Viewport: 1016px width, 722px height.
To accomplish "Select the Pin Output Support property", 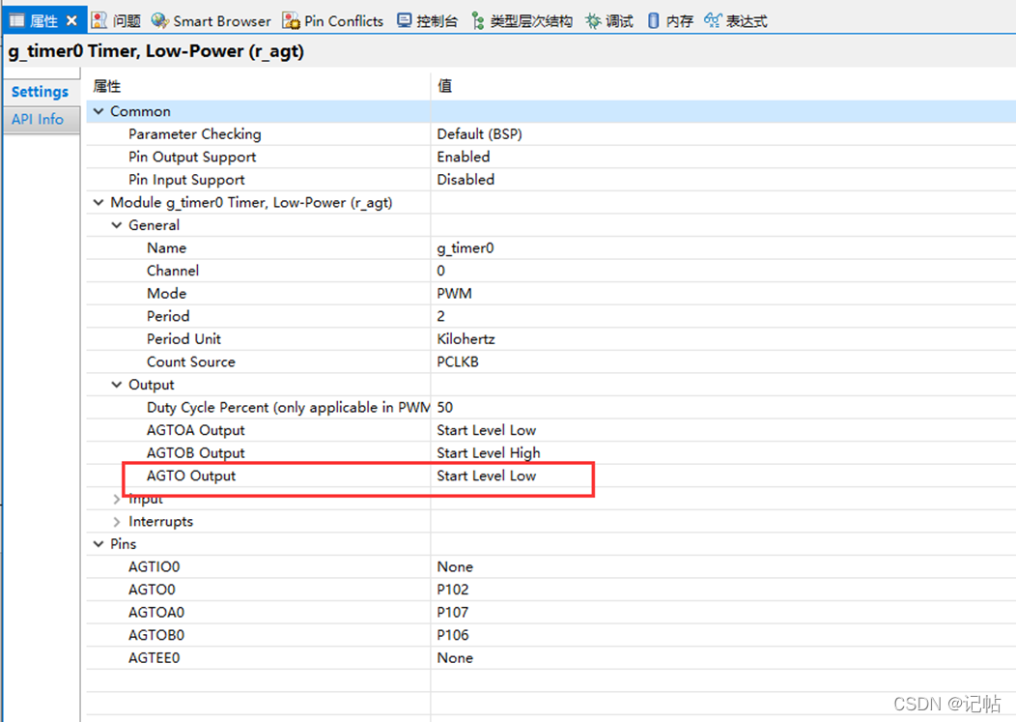I will tap(192, 157).
